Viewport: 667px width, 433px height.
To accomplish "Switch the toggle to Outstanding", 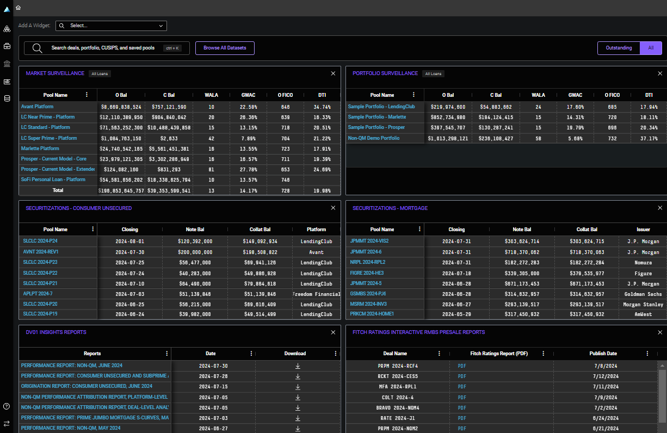I will point(619,48).
